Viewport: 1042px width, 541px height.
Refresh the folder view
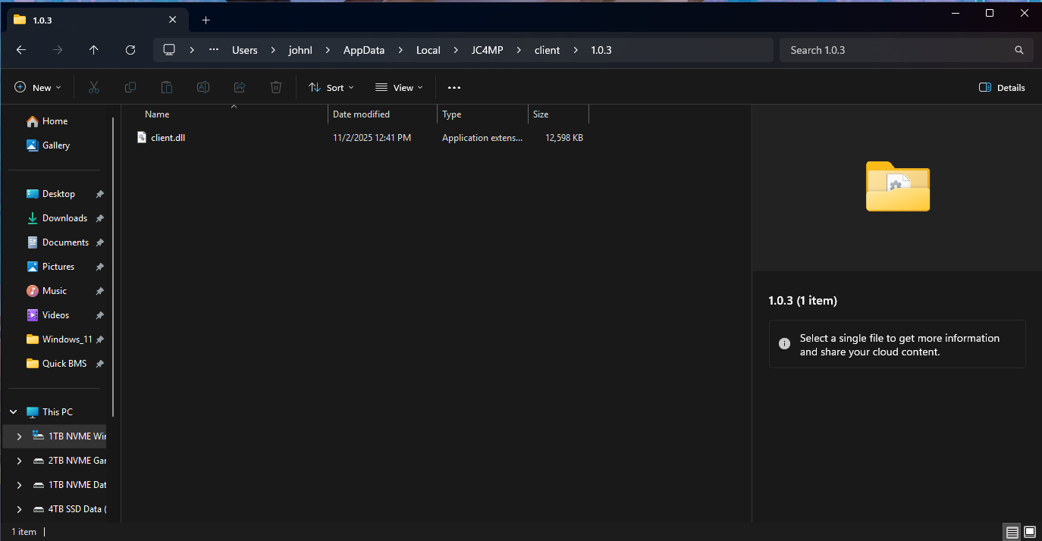[x=130, y=50]
